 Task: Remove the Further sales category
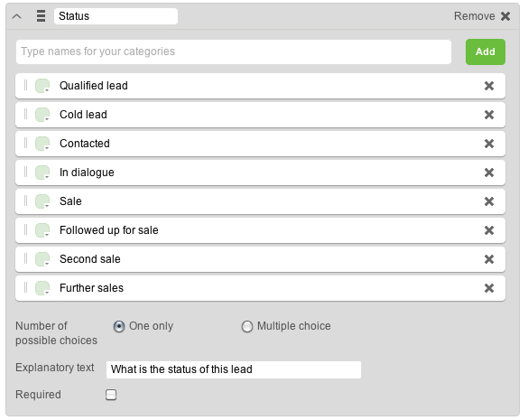(x=489, y=288)
